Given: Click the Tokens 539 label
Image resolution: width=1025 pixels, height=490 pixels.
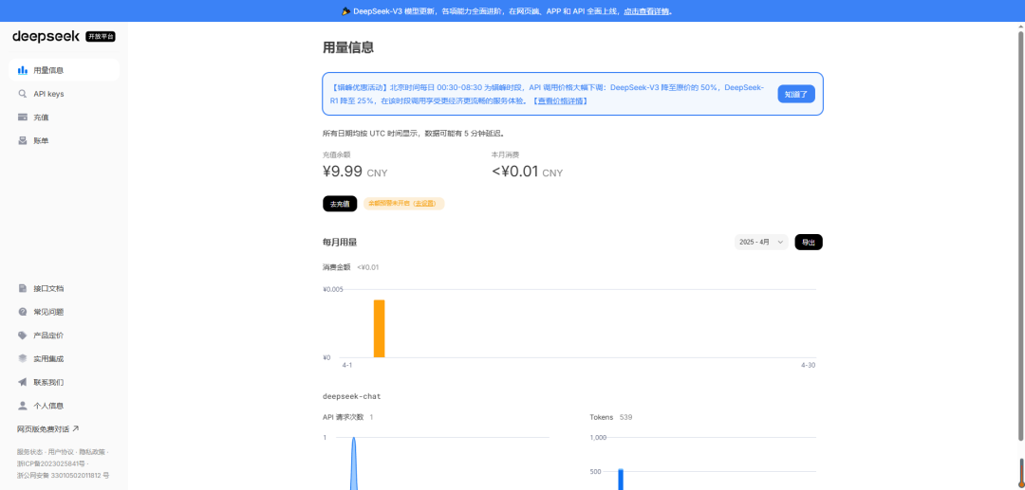Looking at the screenshot, I should [610, 417].
